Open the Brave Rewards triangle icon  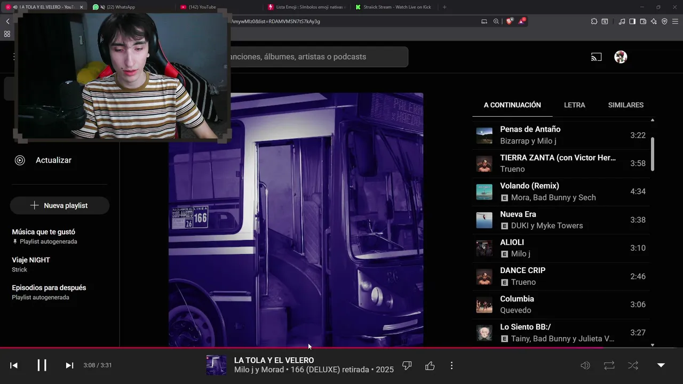(522, 21)
